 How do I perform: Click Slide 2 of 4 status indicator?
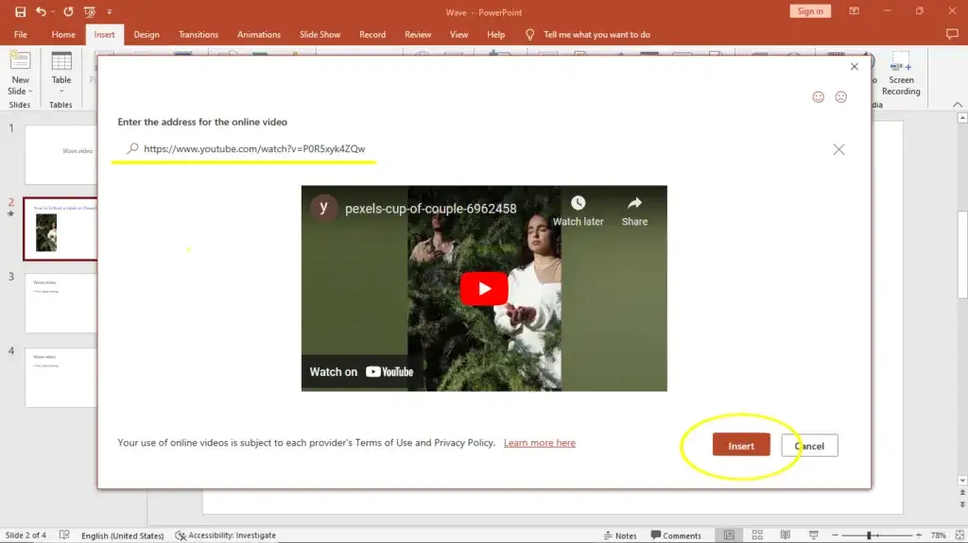tap(26, 535)
